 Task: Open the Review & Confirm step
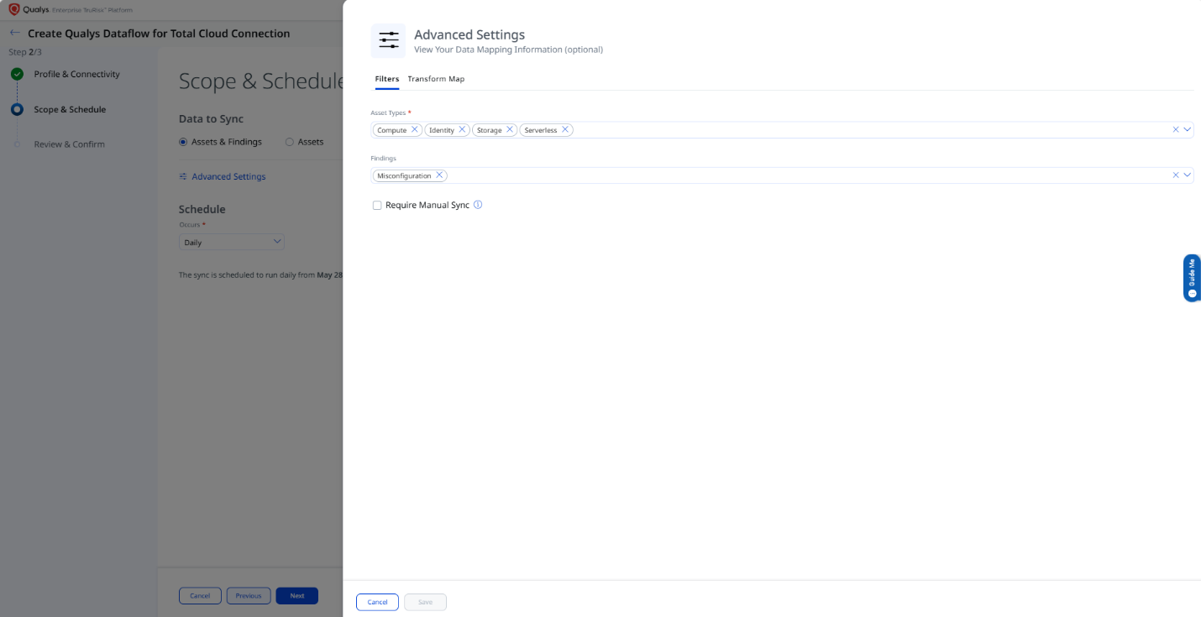[70, 144]
